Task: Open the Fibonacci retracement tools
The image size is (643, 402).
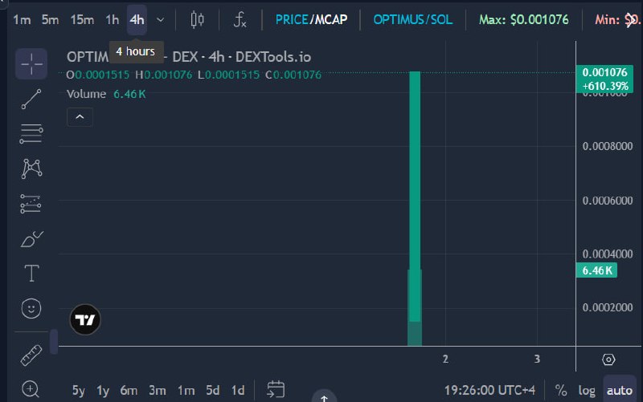Action: point(31,134)
